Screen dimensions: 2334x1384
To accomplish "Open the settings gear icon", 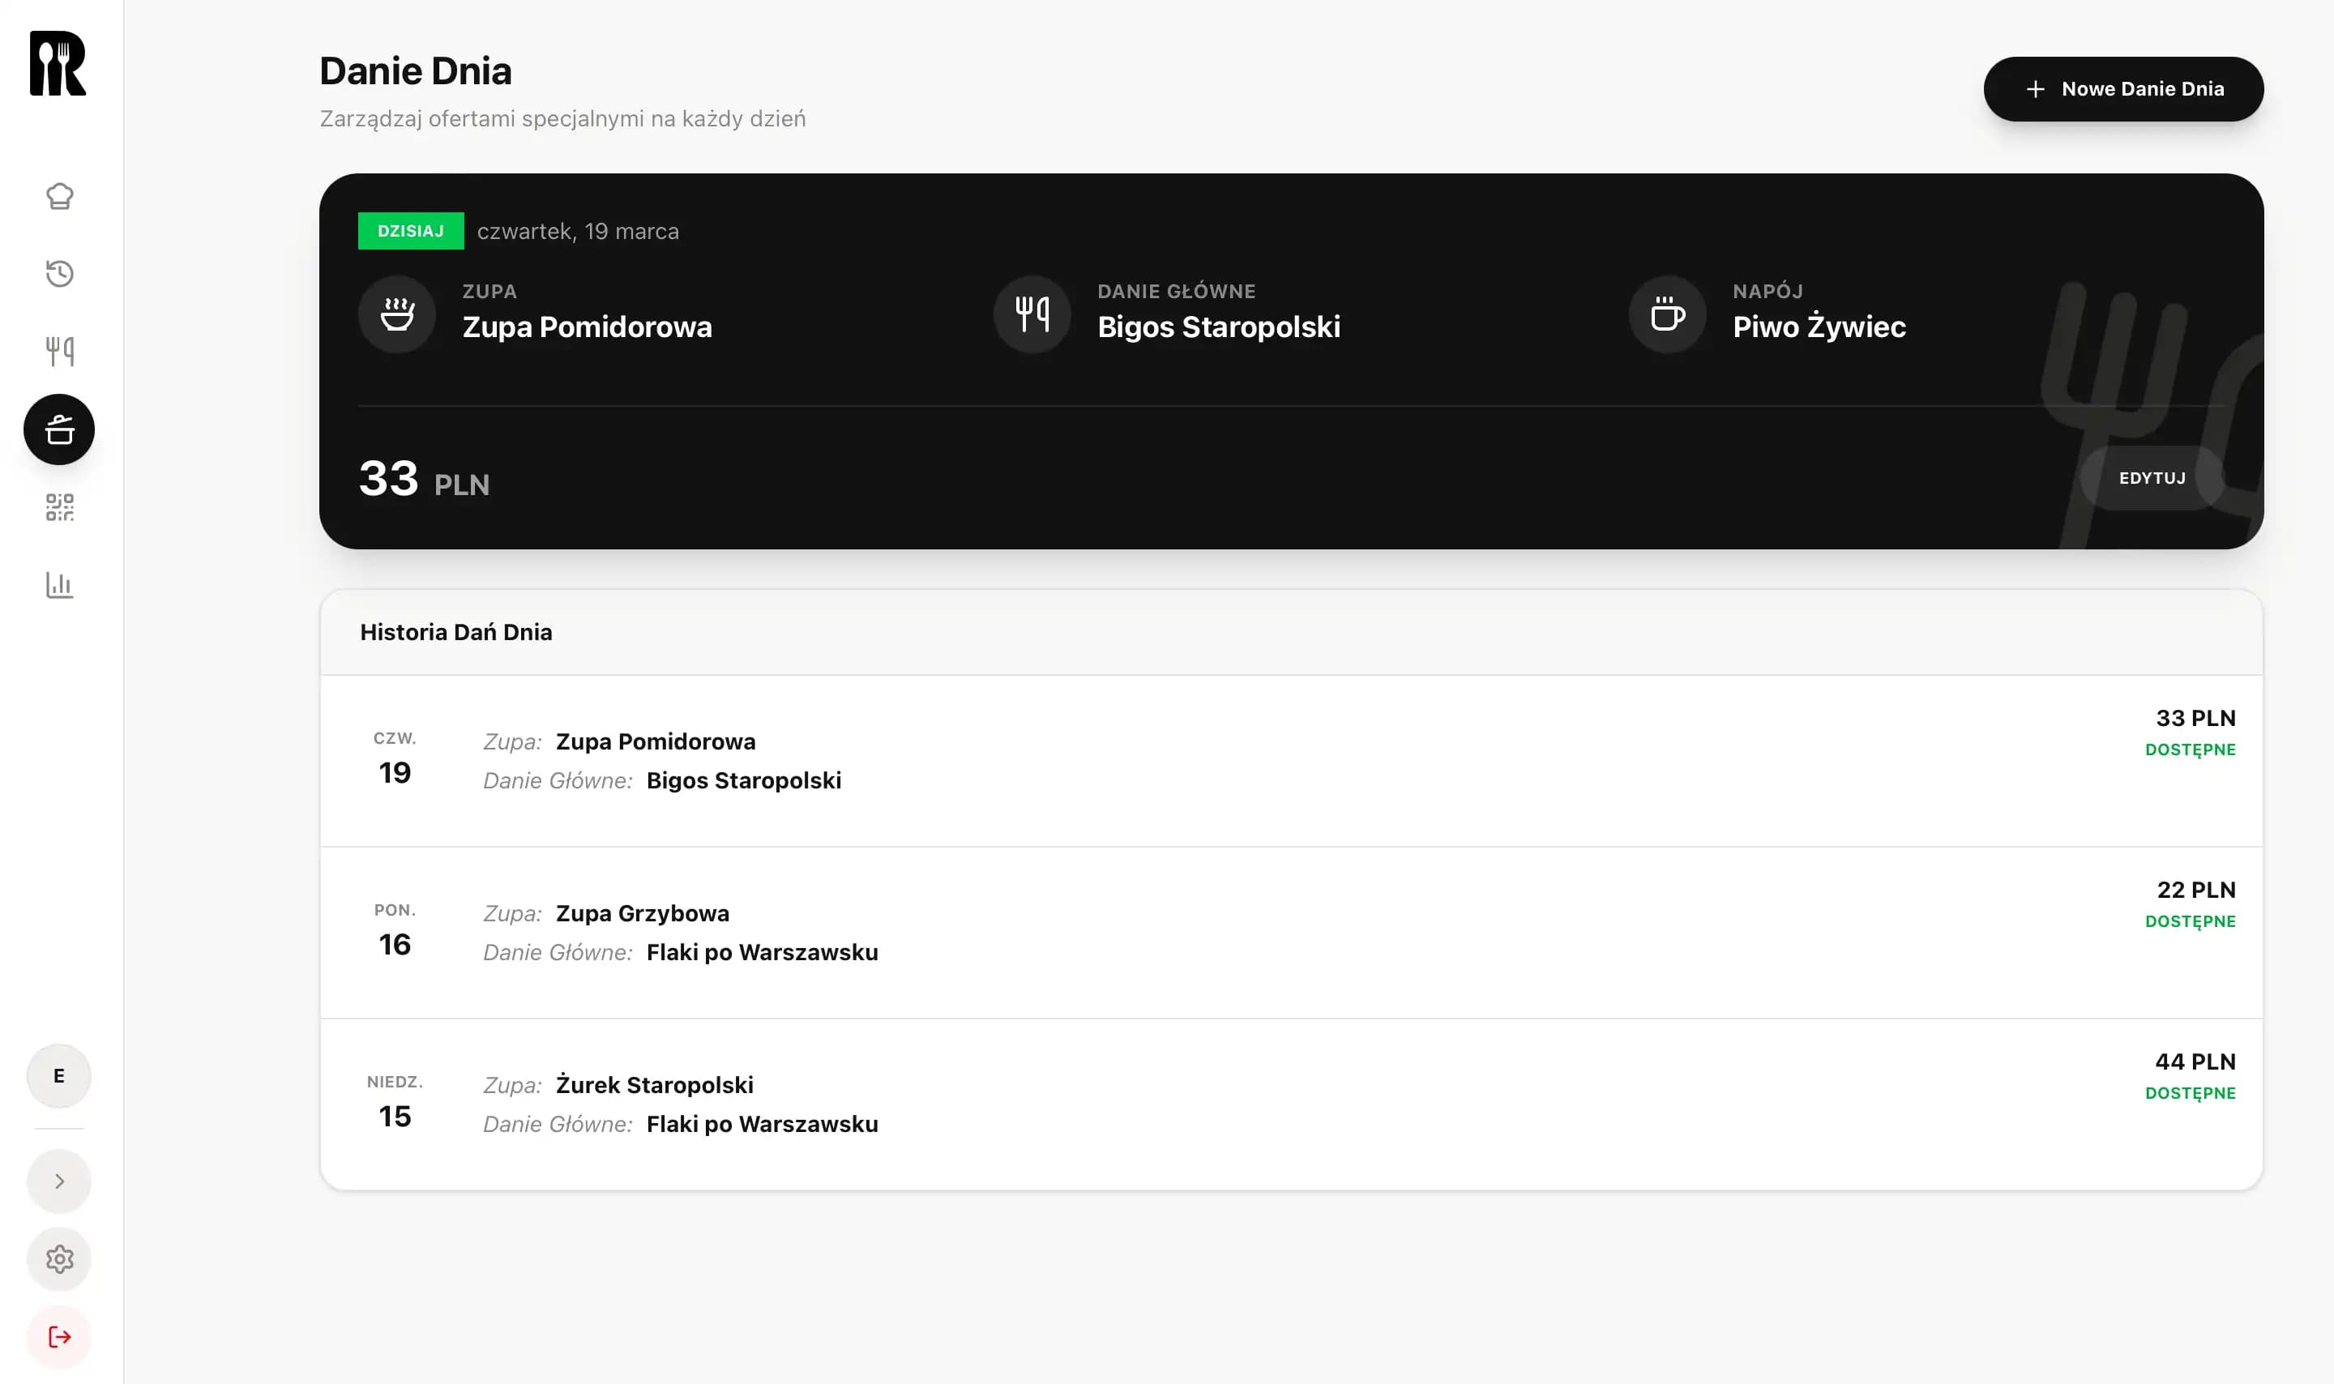I will (60, 1259).
